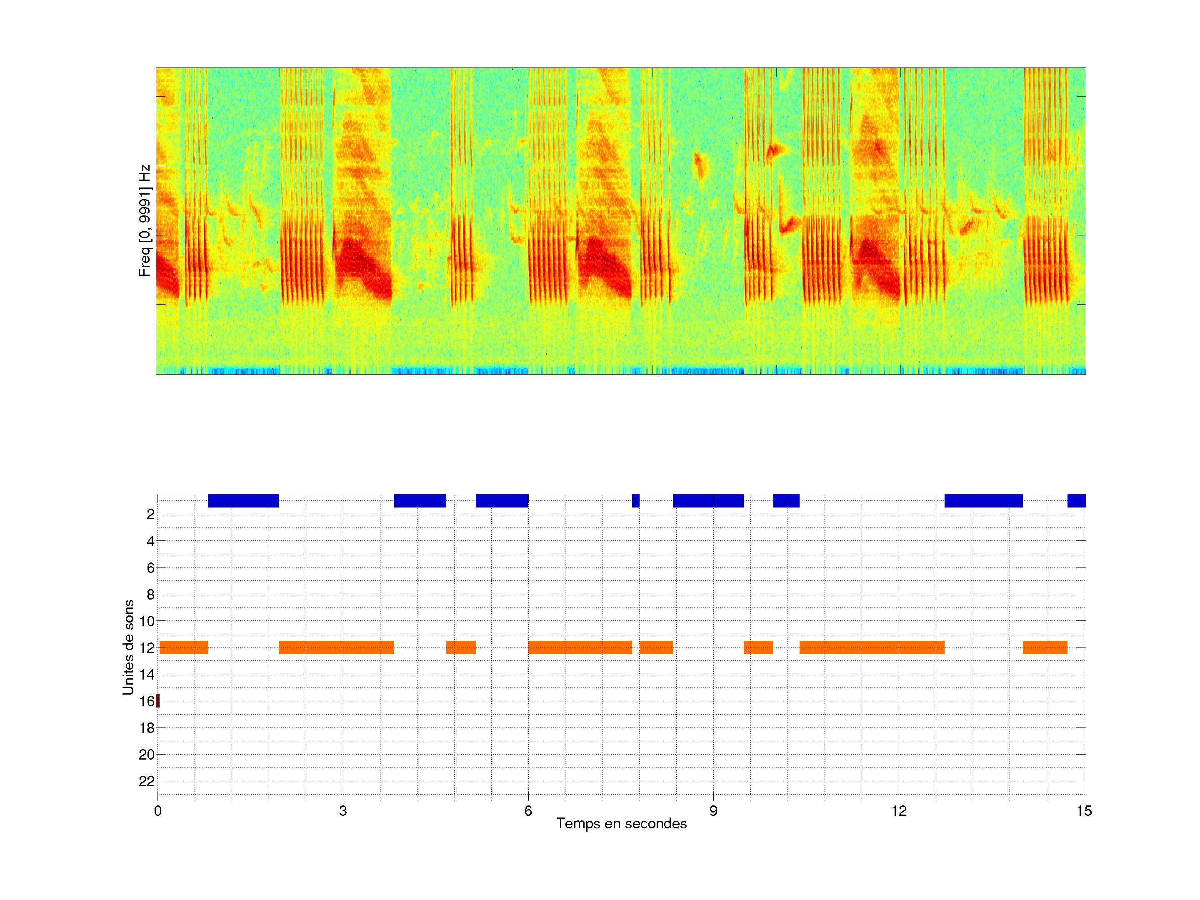Image resolution: width=1200 pixels, height=900 pixels.
Task: Click the last orange bar near 14 seconds
Action: tap(1045, 647)
